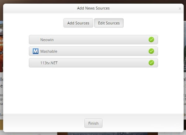Screen dimensions: 186x135
Task: Click the Add News Sources title
Action: (x=93, y=8)
